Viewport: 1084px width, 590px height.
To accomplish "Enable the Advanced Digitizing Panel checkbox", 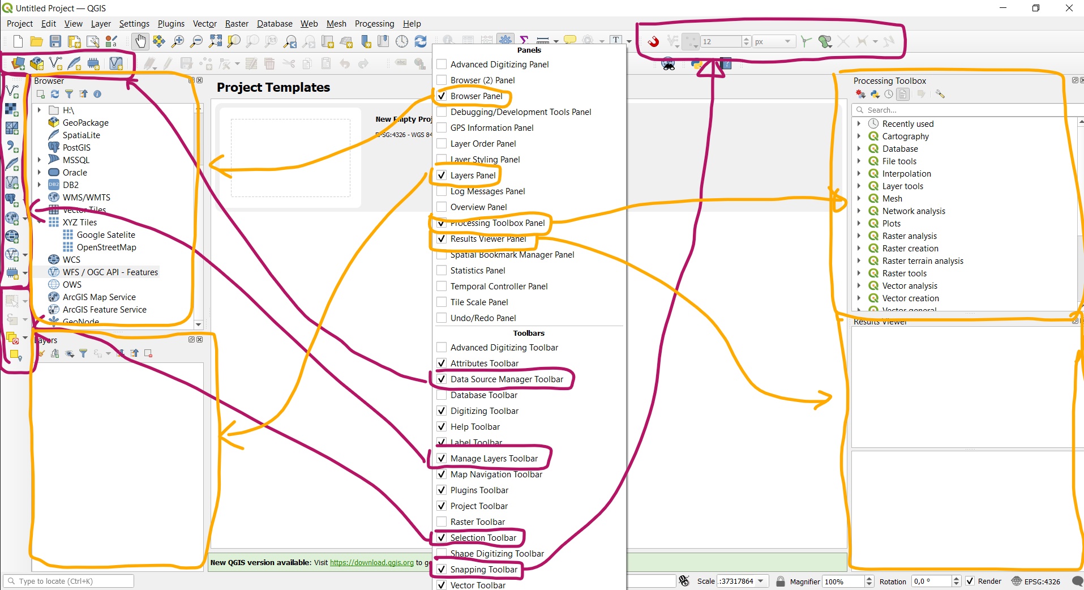I will point(440,64).
